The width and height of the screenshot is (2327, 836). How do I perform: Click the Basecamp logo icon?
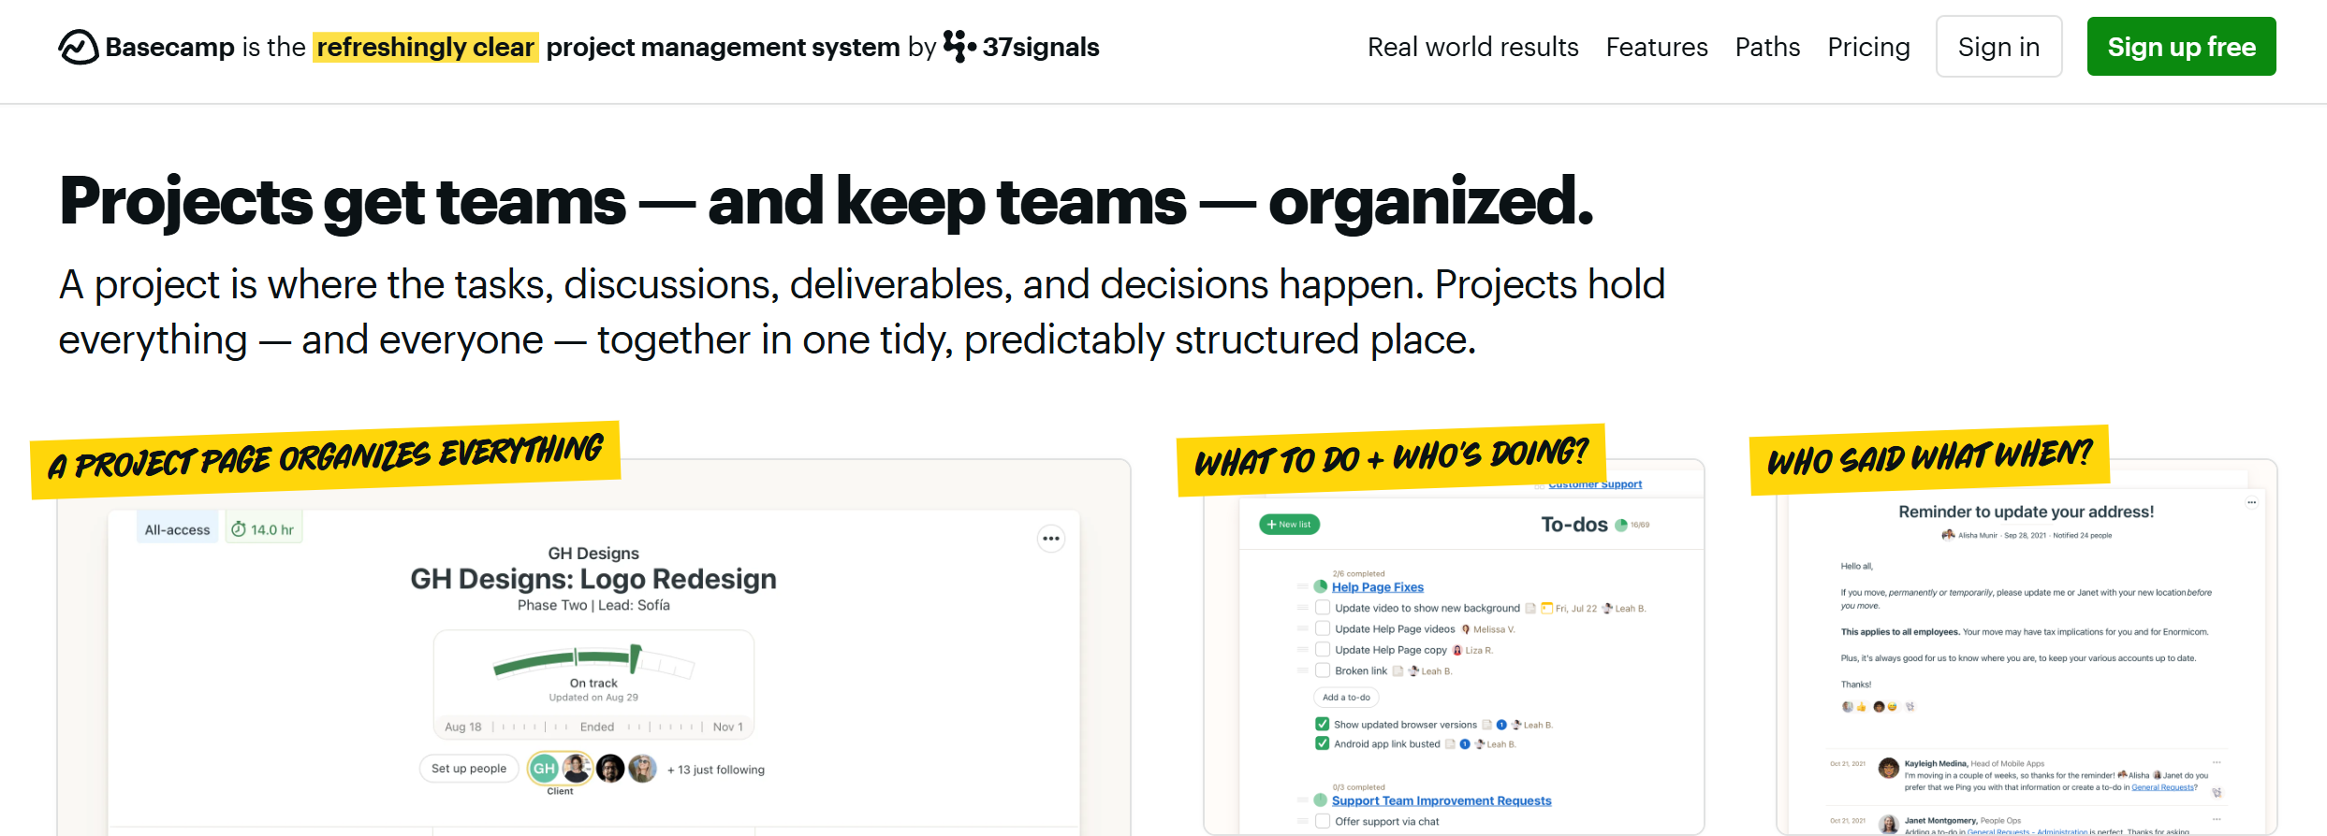pos(78,47)
